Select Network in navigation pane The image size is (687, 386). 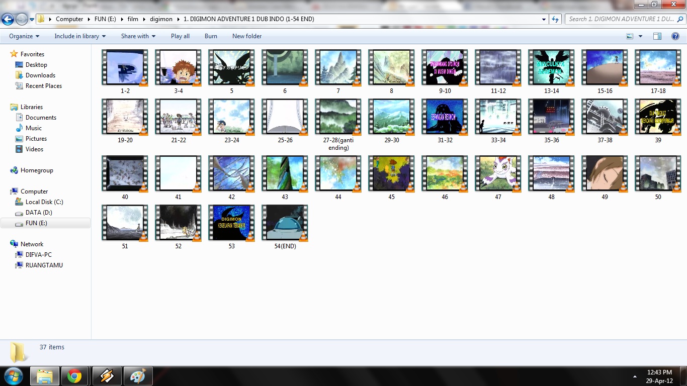click(x=32, y=244)
